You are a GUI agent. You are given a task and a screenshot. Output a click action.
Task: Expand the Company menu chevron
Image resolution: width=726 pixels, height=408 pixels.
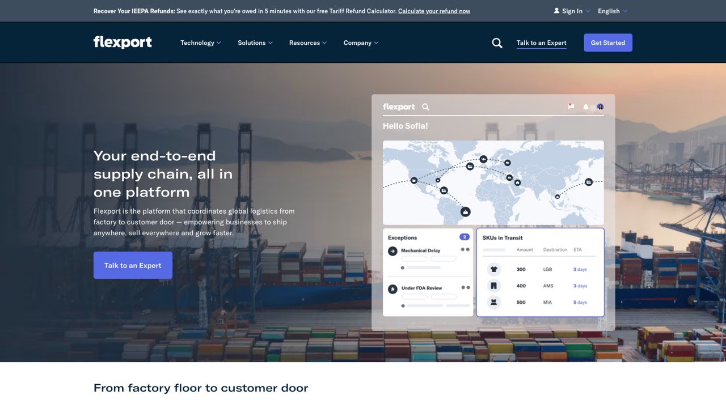(376, 43)
